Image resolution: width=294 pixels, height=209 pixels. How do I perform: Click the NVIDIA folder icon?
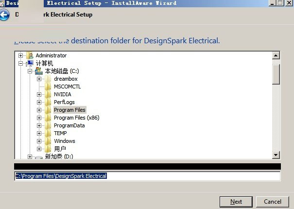coord(48,94)
